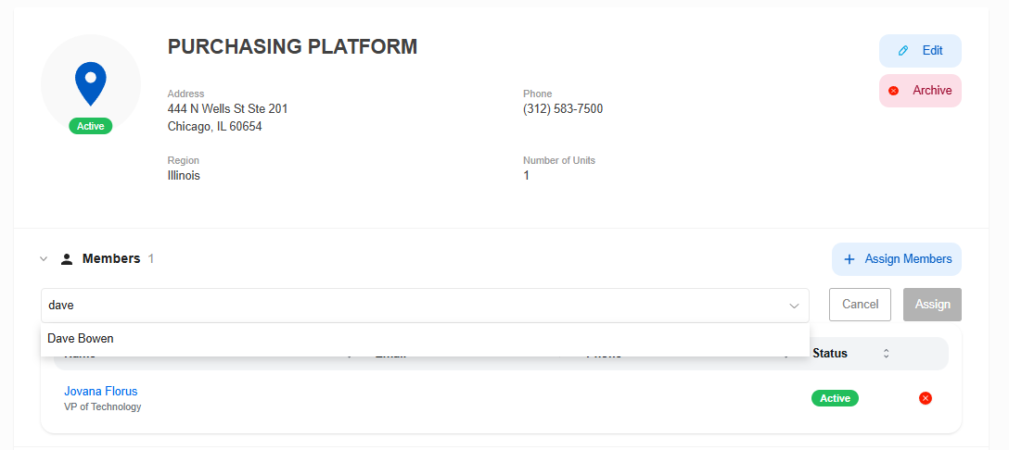Viewport: 1009px width, 450px height.
Task: Click the person icon beside Members
Action: 67,259
